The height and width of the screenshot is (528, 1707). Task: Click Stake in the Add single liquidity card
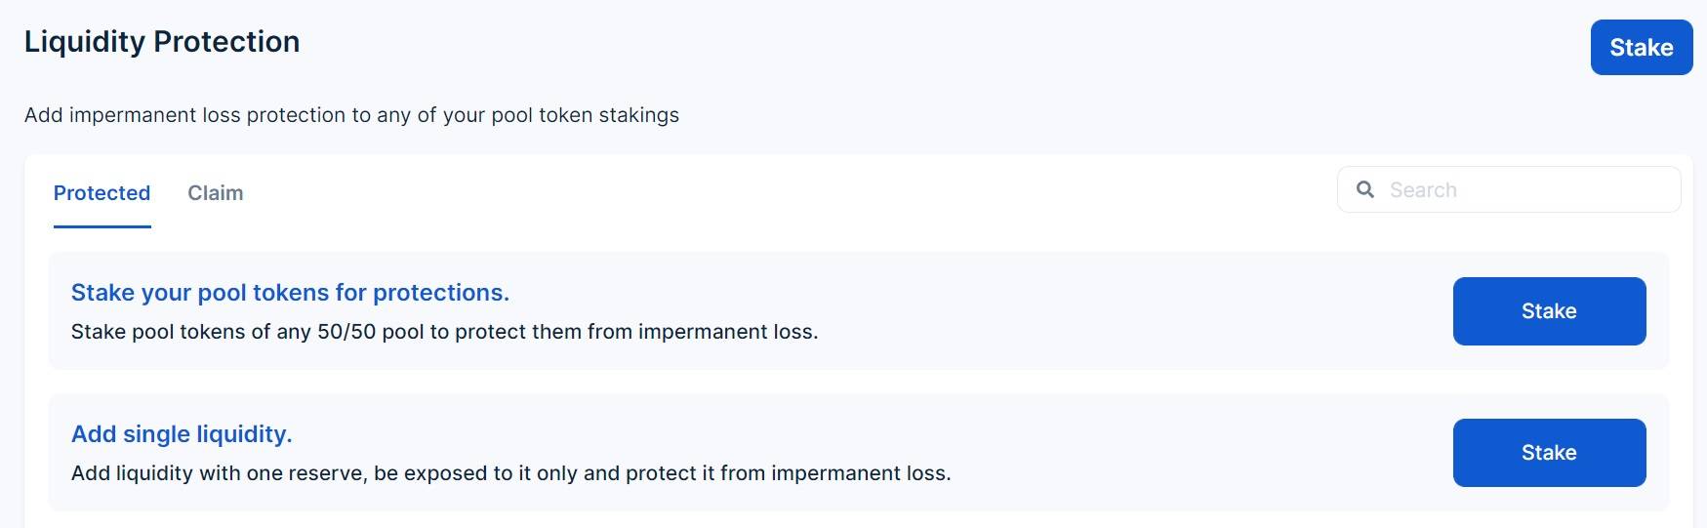[x=1549, y=453]
